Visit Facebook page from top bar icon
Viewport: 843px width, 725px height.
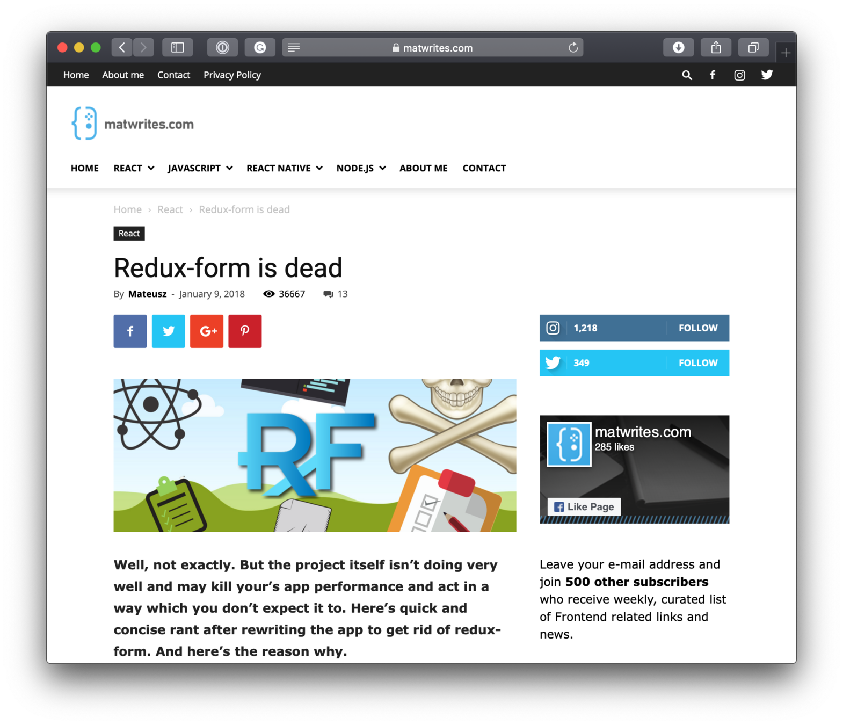click(x=713, y=75)
